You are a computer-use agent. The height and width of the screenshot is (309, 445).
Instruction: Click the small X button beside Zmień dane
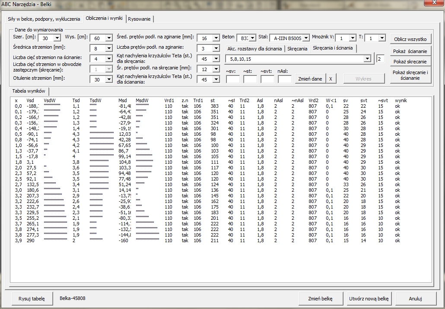pyautogui.click(x=331, y=79)
